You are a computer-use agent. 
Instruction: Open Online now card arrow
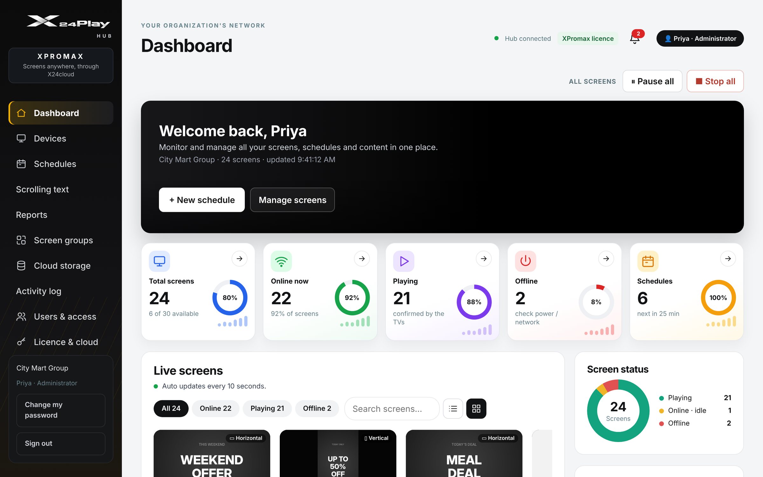362,259
